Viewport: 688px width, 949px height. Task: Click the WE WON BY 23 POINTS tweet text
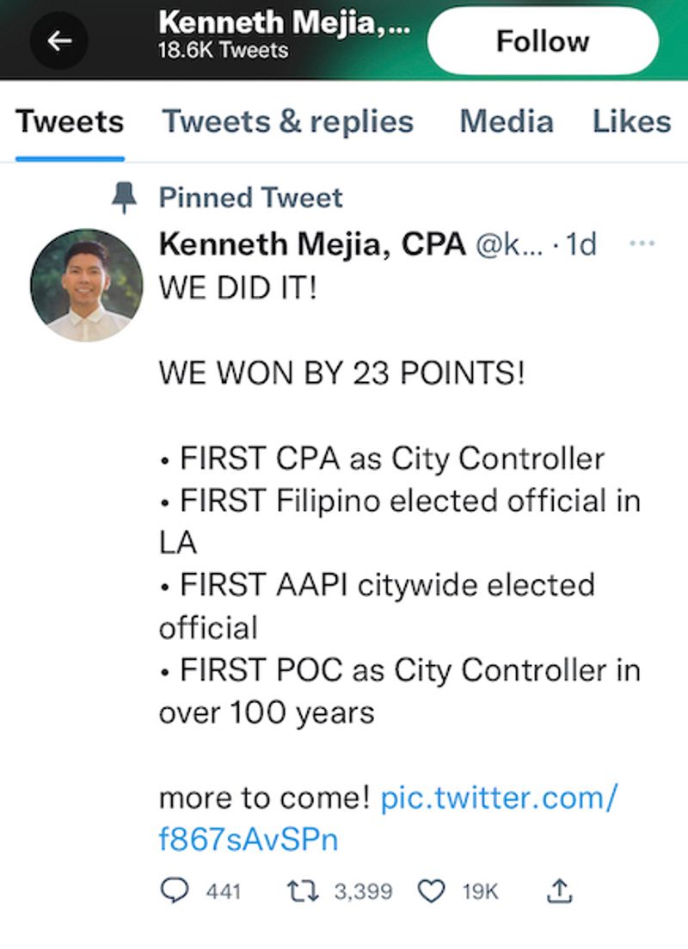click(x=341, y=374)
